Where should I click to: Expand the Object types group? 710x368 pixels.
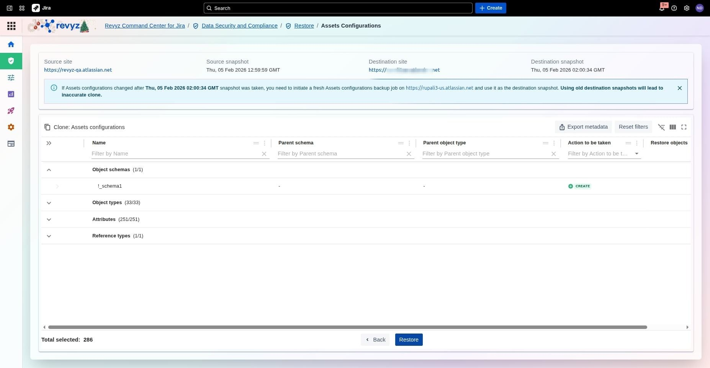point(49,203)
